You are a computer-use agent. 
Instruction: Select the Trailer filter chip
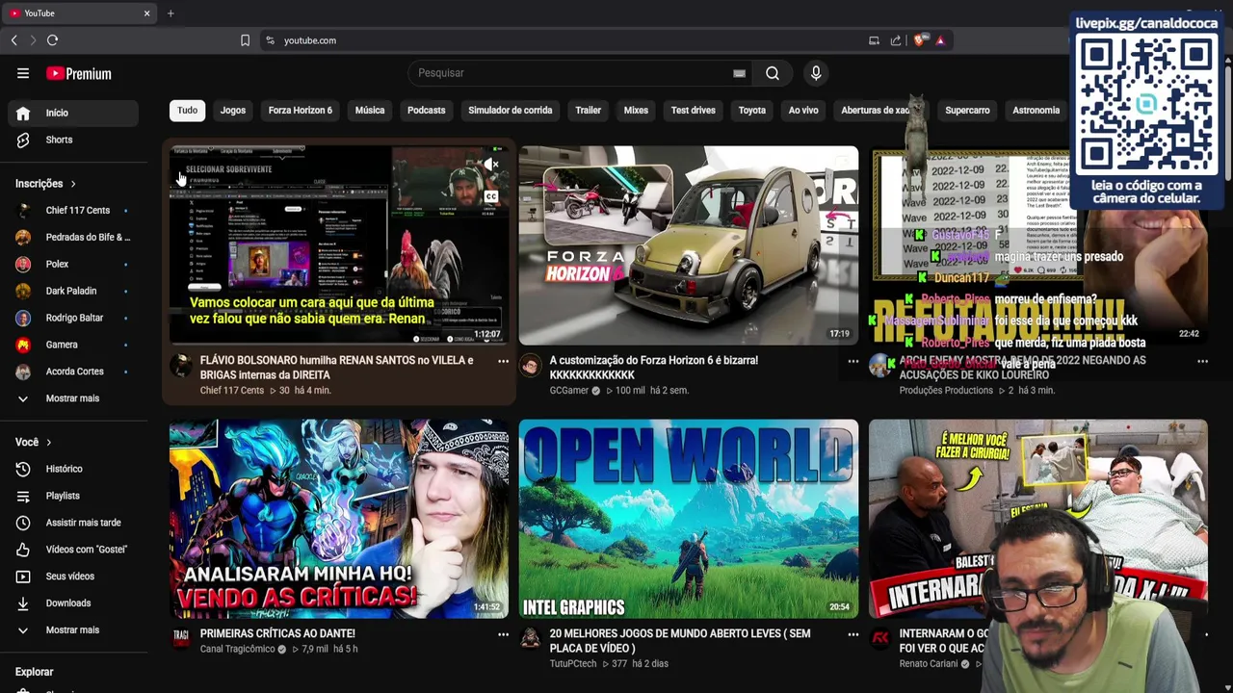click(589, 111)
